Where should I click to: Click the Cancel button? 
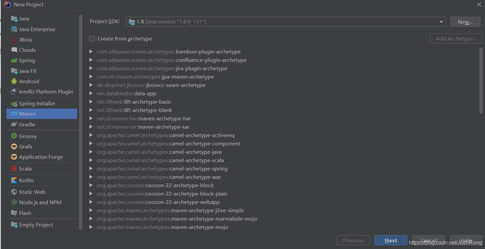click(x=428, y=240)
